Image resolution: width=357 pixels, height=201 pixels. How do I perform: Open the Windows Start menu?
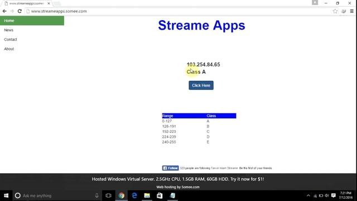[6, 195]
